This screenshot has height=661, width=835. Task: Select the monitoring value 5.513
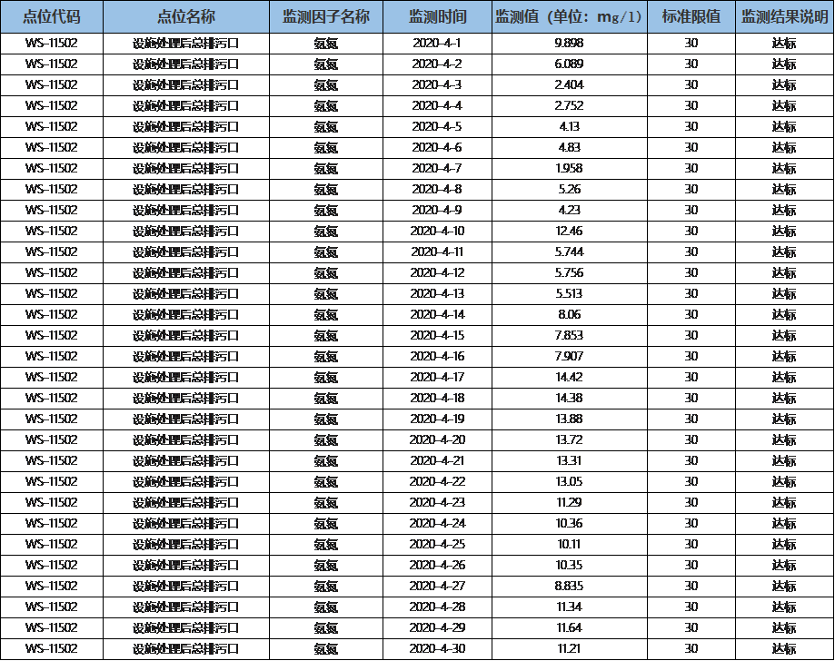click(x=570, y=293)
